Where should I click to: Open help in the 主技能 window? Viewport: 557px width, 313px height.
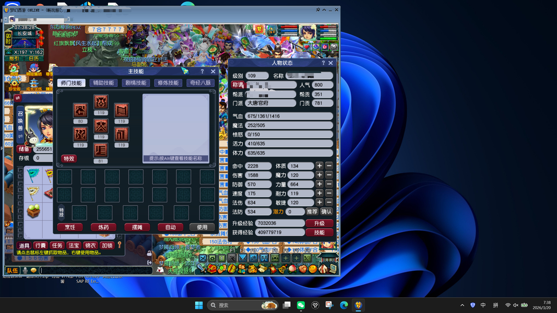(x=202, y=71)
